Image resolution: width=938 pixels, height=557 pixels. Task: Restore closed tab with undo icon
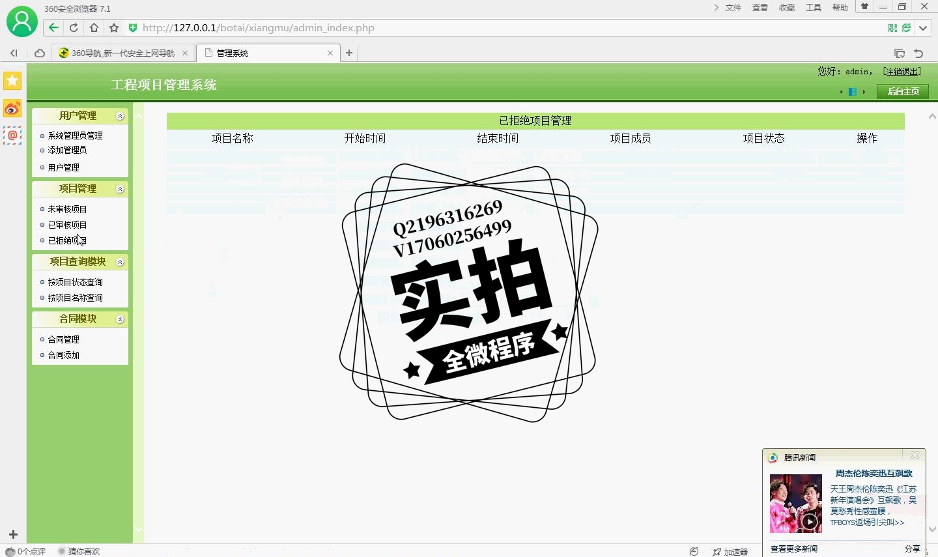point(918,53)
